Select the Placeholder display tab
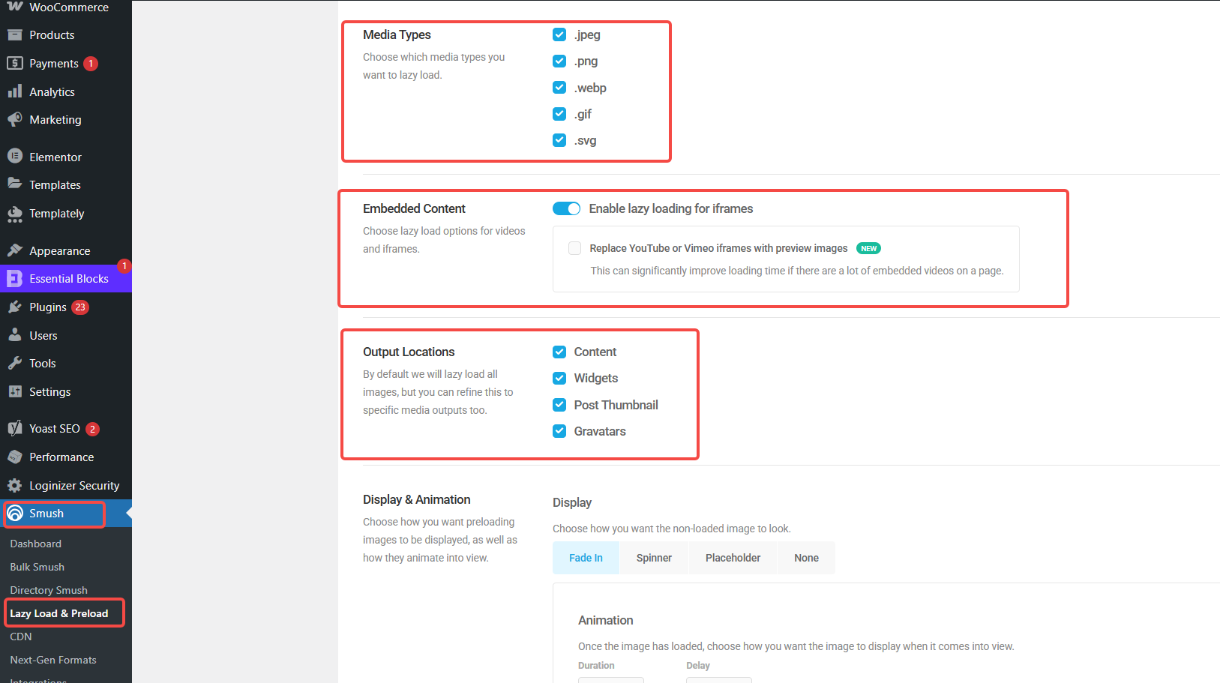Viewport: 1220px width, 683px height. tap(733, 558)
